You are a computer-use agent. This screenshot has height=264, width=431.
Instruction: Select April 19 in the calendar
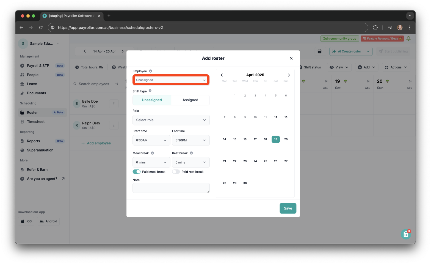276,139
